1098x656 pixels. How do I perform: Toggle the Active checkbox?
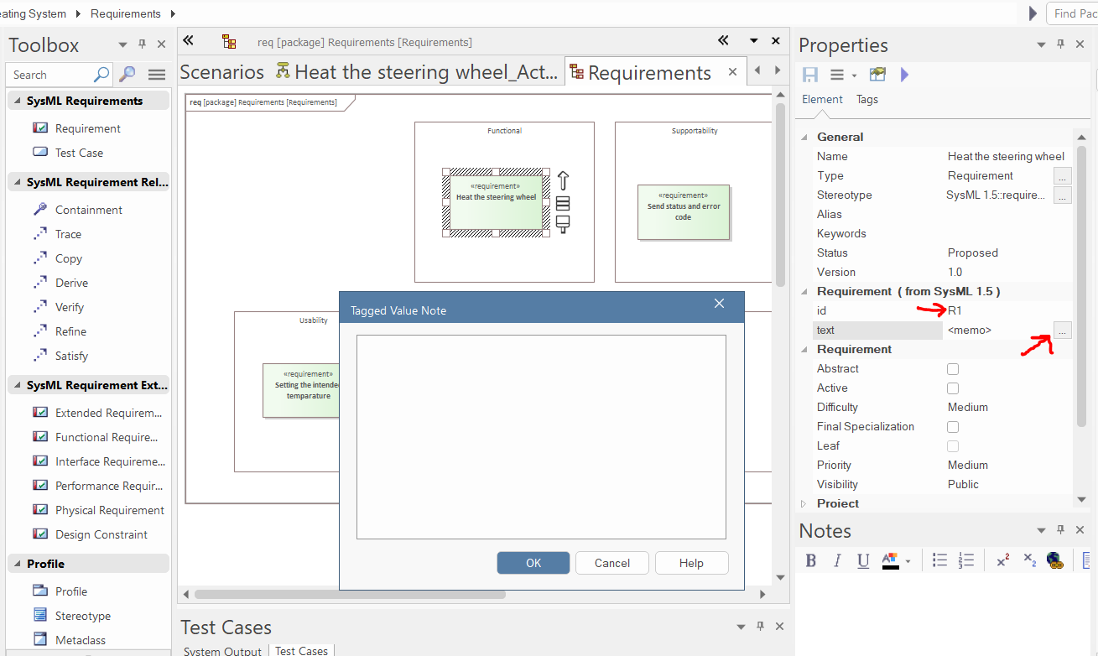(x=953, y=388)
